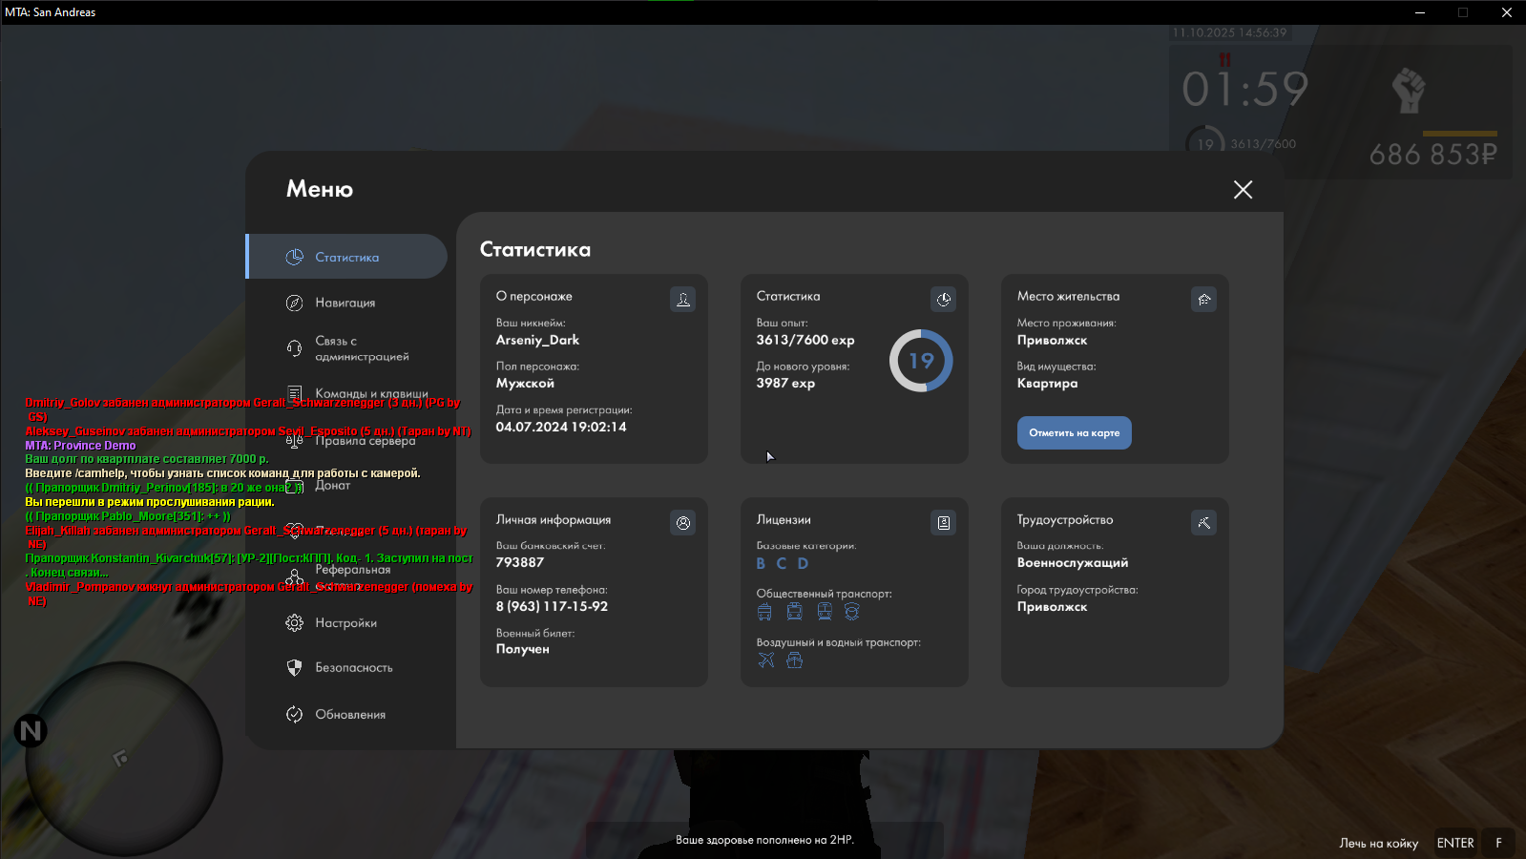Click the Военнослужащий job title
Viewport: 1526px width, 859px height.
tap(1073, 563)
